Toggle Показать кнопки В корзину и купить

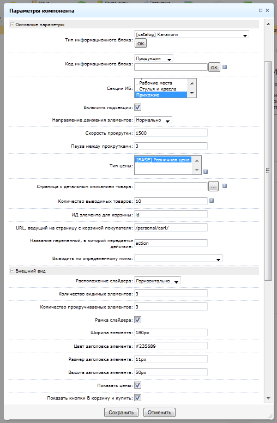(x=138, y=397)
